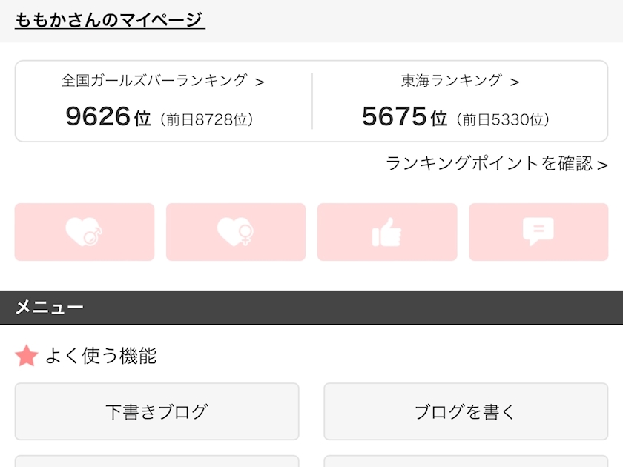
Task: Click the arrow after 全国ガールズバーランキング
Action: pyautogui.click(x=260, y=82)
